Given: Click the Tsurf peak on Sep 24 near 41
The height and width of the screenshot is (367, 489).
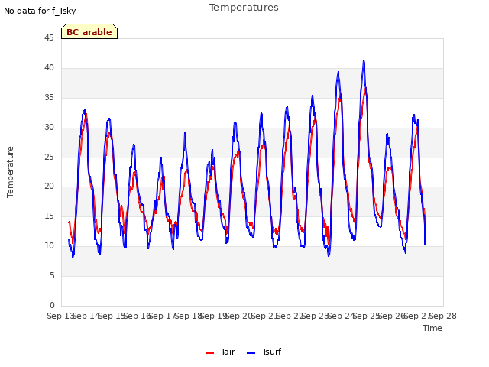Looking at the screenshot, I should [x=364, y=60].
